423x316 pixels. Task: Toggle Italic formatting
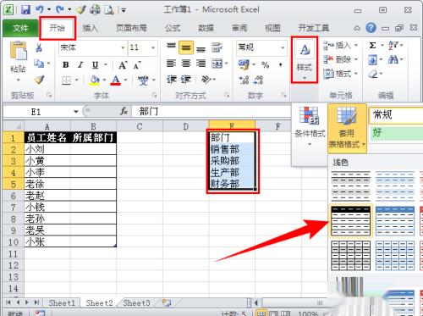(80, 65)
